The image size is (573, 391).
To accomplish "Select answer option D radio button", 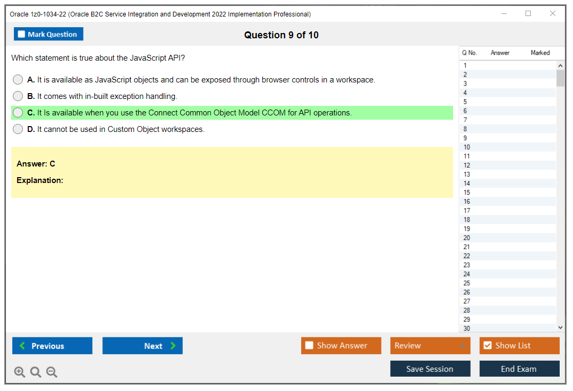I will (18, 129).
